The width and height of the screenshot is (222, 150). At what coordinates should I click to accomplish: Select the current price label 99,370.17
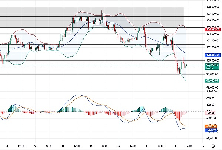(x=212, y=65)
